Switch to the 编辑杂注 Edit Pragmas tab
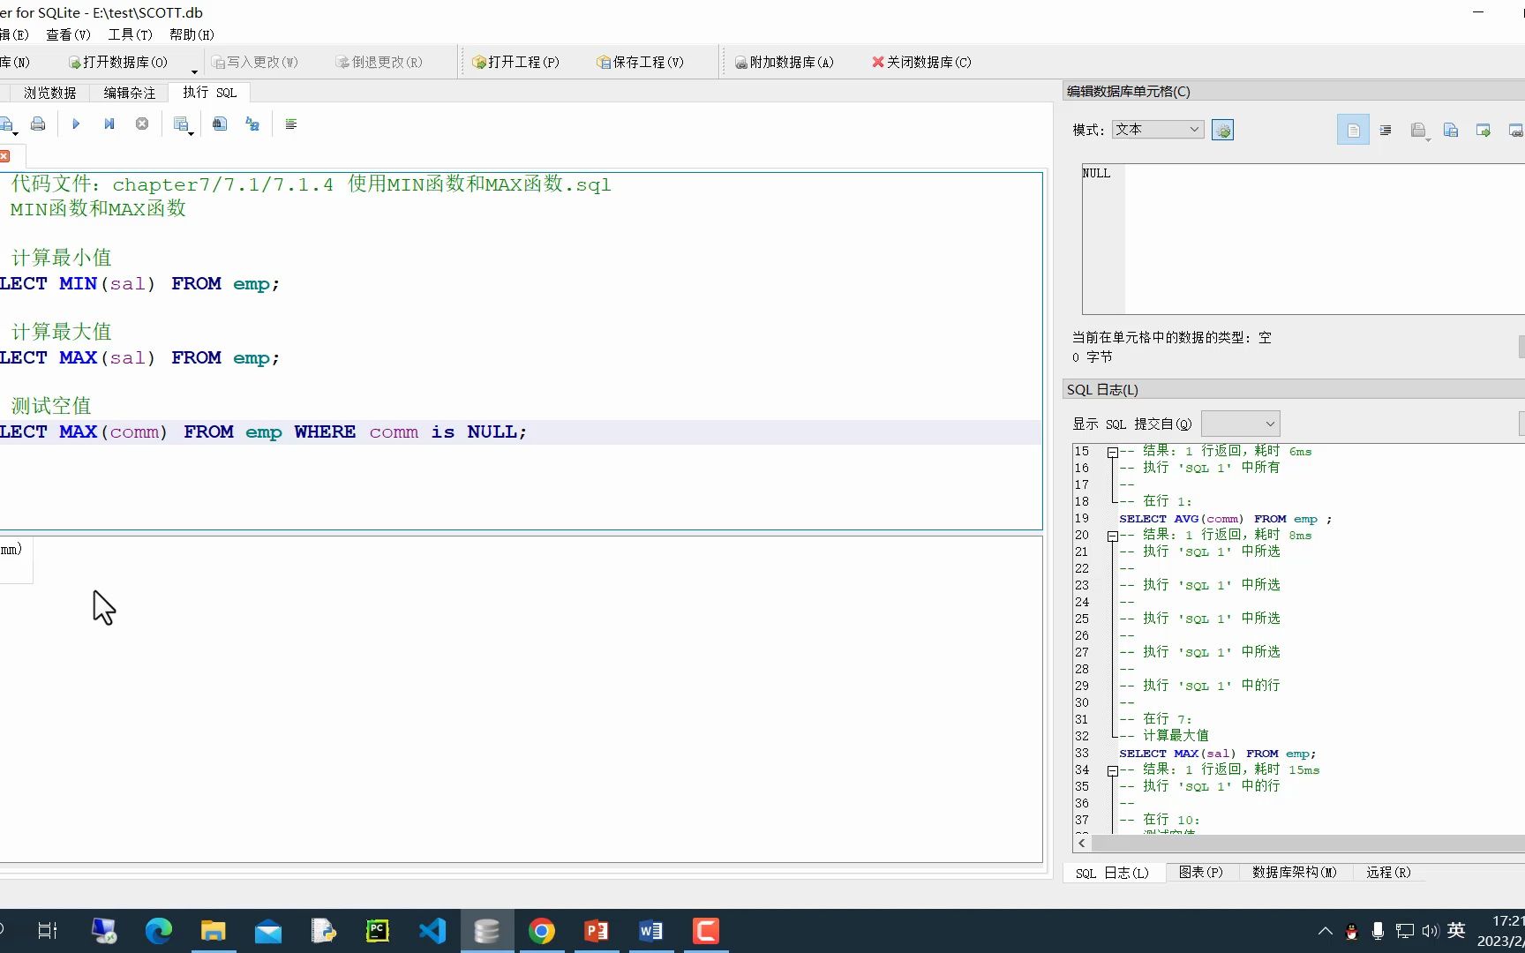This screenshot has width=1525, height=953. tap(129, 93)
